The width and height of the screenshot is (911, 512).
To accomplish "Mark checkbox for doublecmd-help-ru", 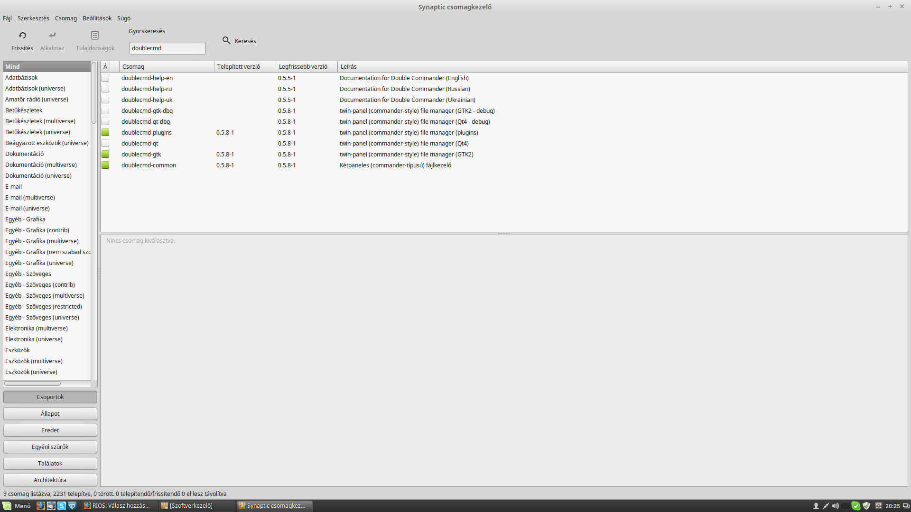I will click(x=105, y=89).
